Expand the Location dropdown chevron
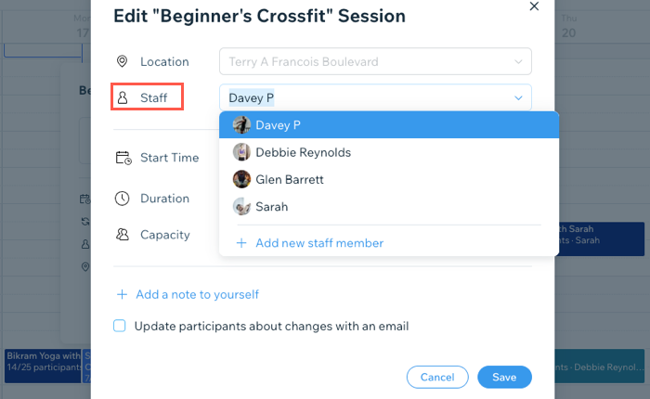This screenshot has width=650, height=399. coord(518,62)
